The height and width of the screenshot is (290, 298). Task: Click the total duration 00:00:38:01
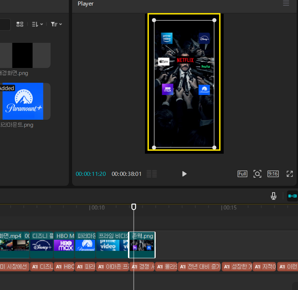(126, 174)
